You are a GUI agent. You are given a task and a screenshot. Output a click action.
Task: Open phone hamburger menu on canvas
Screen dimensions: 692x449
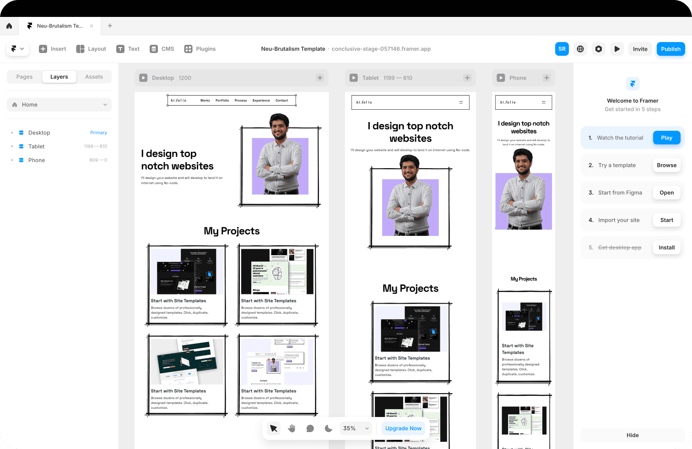pos(544,102)
